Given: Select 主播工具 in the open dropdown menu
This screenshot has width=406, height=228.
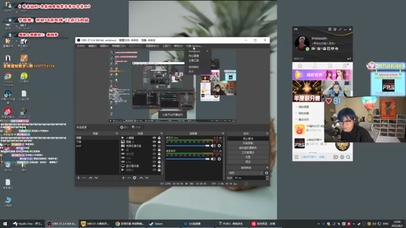Looking at the screenshot, I should 194,60.
